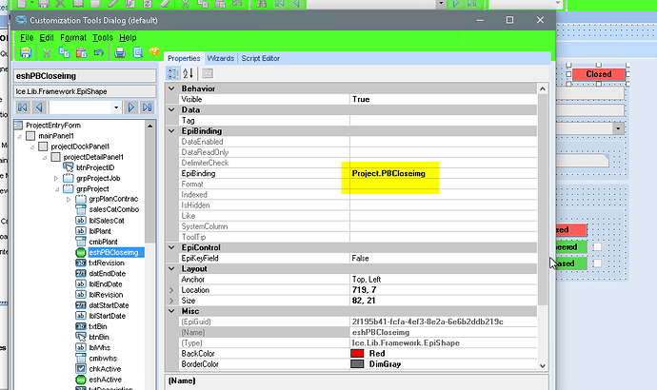Click the Cut scissors icon
Screen dimensions: 657x390
(47, 52)
